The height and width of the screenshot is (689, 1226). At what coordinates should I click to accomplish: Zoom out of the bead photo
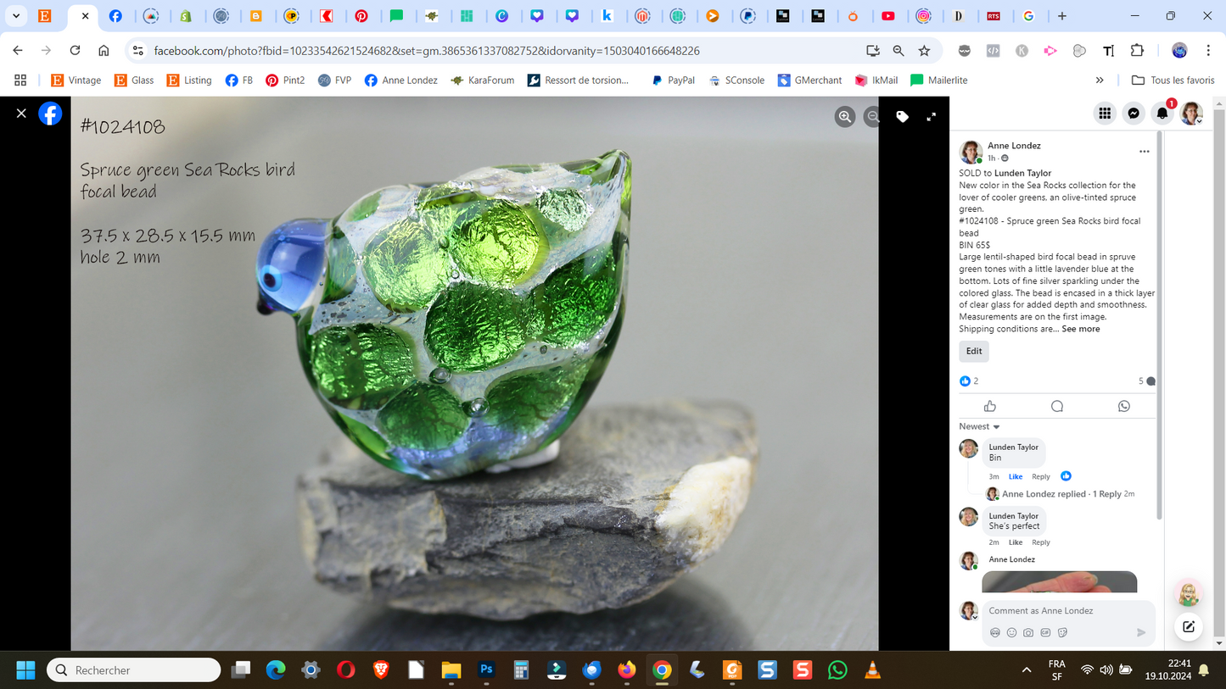point(872,117)
